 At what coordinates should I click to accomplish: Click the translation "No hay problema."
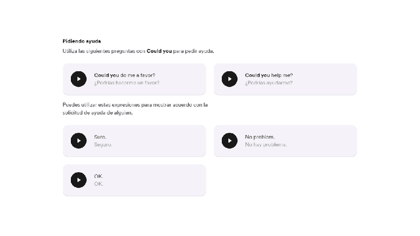pos(265,145)
